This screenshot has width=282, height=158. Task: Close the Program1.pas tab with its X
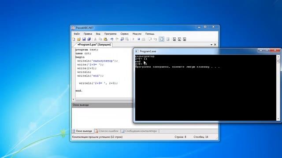215,45
